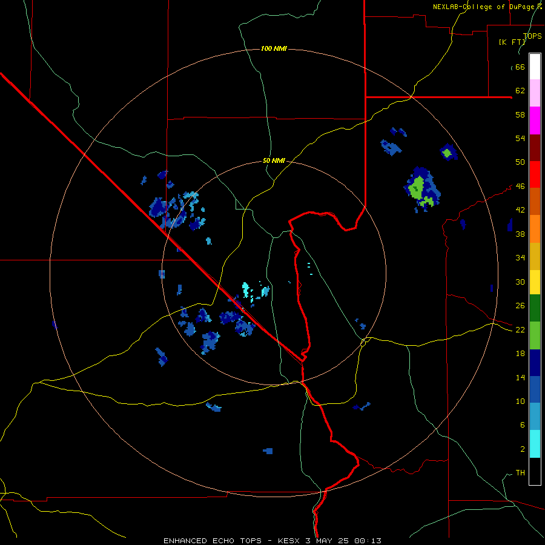This screenshot has height=545, width=545.
Task: Click the 'TH' legend label
Action: [x=520, y=473]
